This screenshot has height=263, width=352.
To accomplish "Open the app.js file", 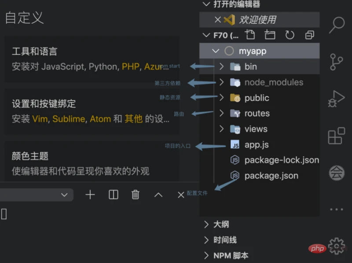I will [256, 144].
